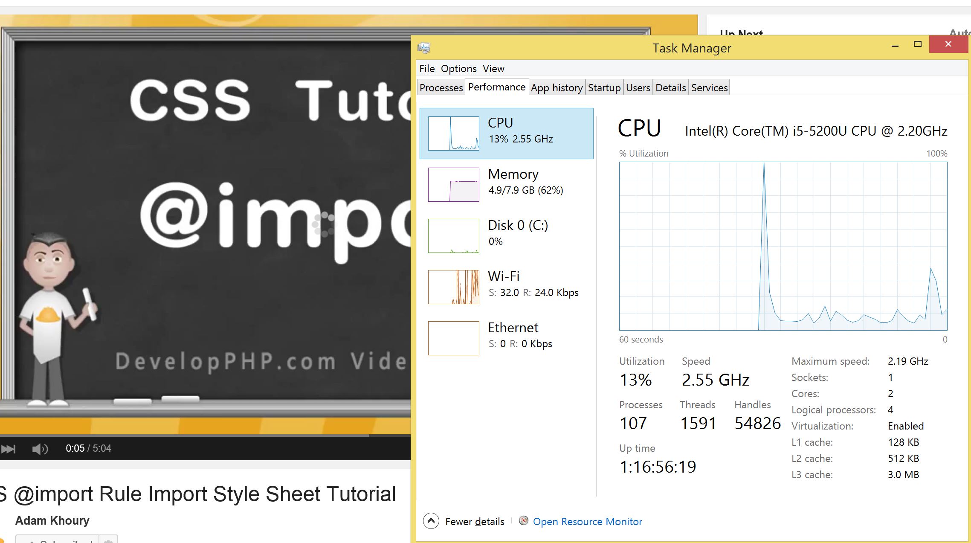This screenshot has width=971, height=543.
Task: Select the Performance tab
Action: pyautogui.click(x=497, y=87)
